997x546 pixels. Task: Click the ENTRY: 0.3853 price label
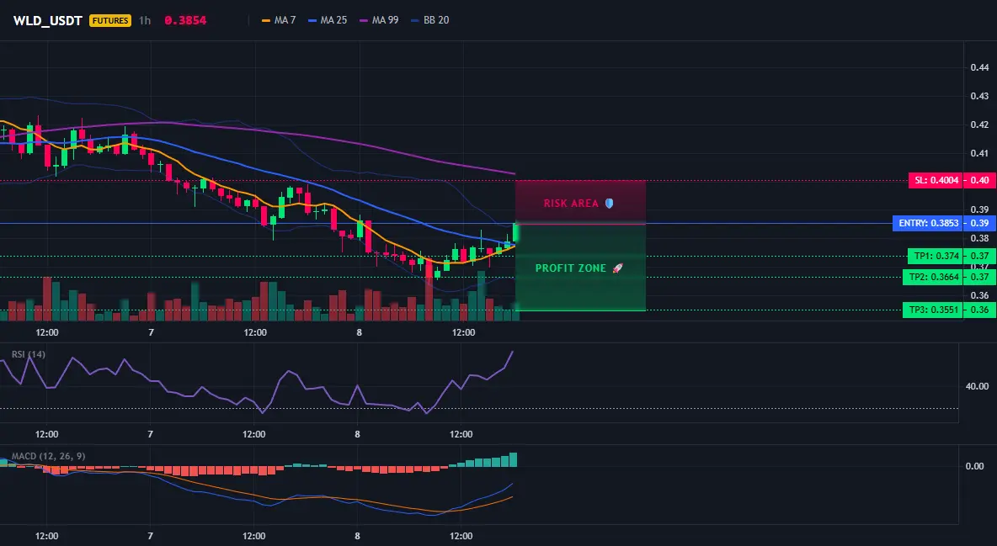[x=928, y=224]
